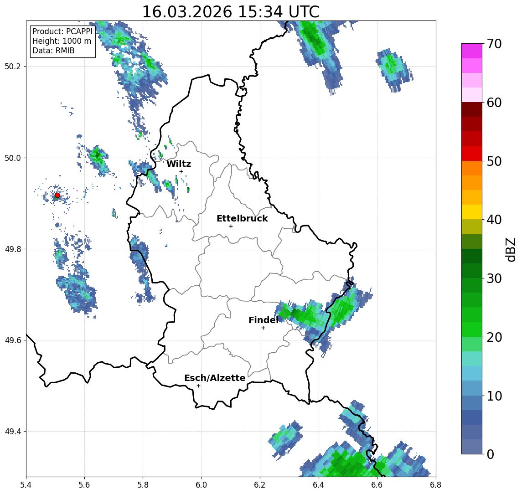Click the Ettelbruck station cross marker
This screenshot has width=522, height=494.
231,226
